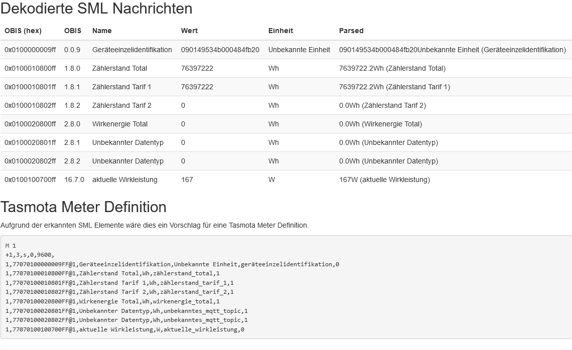Click Parsed value '7639722.2Wh (Zählerstand Tarif 1)'

pos(395,87)
